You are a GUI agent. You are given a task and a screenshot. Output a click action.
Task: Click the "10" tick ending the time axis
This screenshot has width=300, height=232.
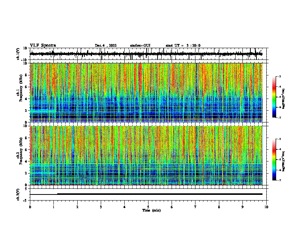(266, 207)
